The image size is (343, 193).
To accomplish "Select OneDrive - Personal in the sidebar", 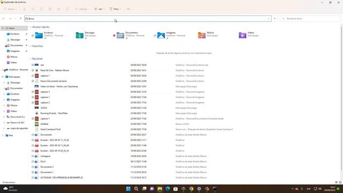I will click(16, 70).
